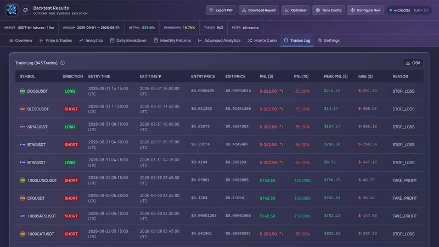Click the 1000SATSUSDT symbol name
The height and width of the screenshot is (247, 439).
coord(42,216)
